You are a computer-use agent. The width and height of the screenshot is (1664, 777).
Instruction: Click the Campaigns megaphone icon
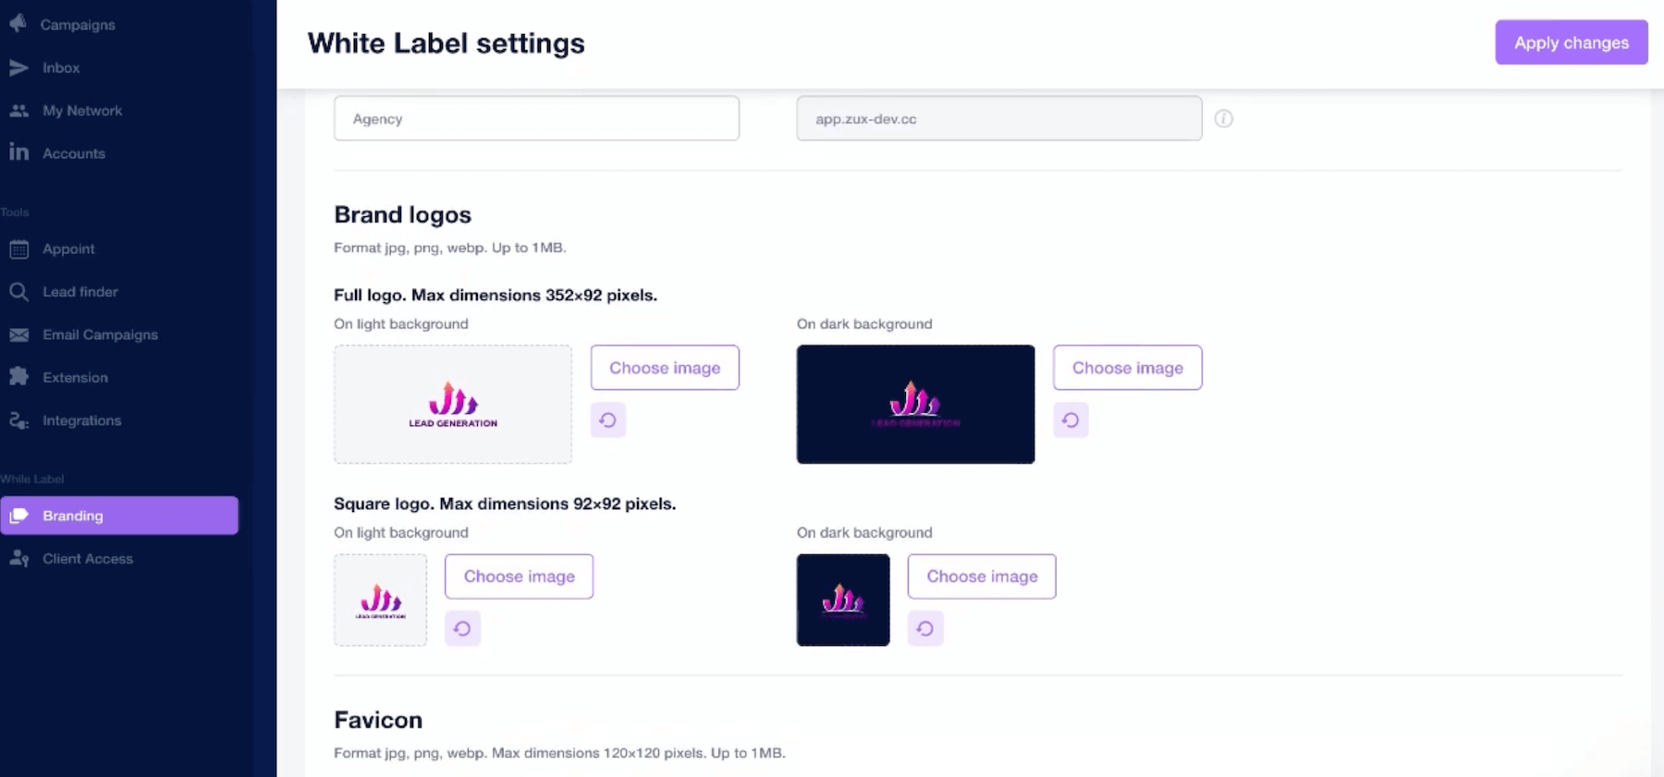point(18,24)
